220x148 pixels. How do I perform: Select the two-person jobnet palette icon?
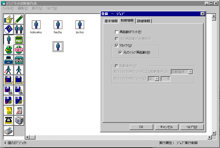19,30
